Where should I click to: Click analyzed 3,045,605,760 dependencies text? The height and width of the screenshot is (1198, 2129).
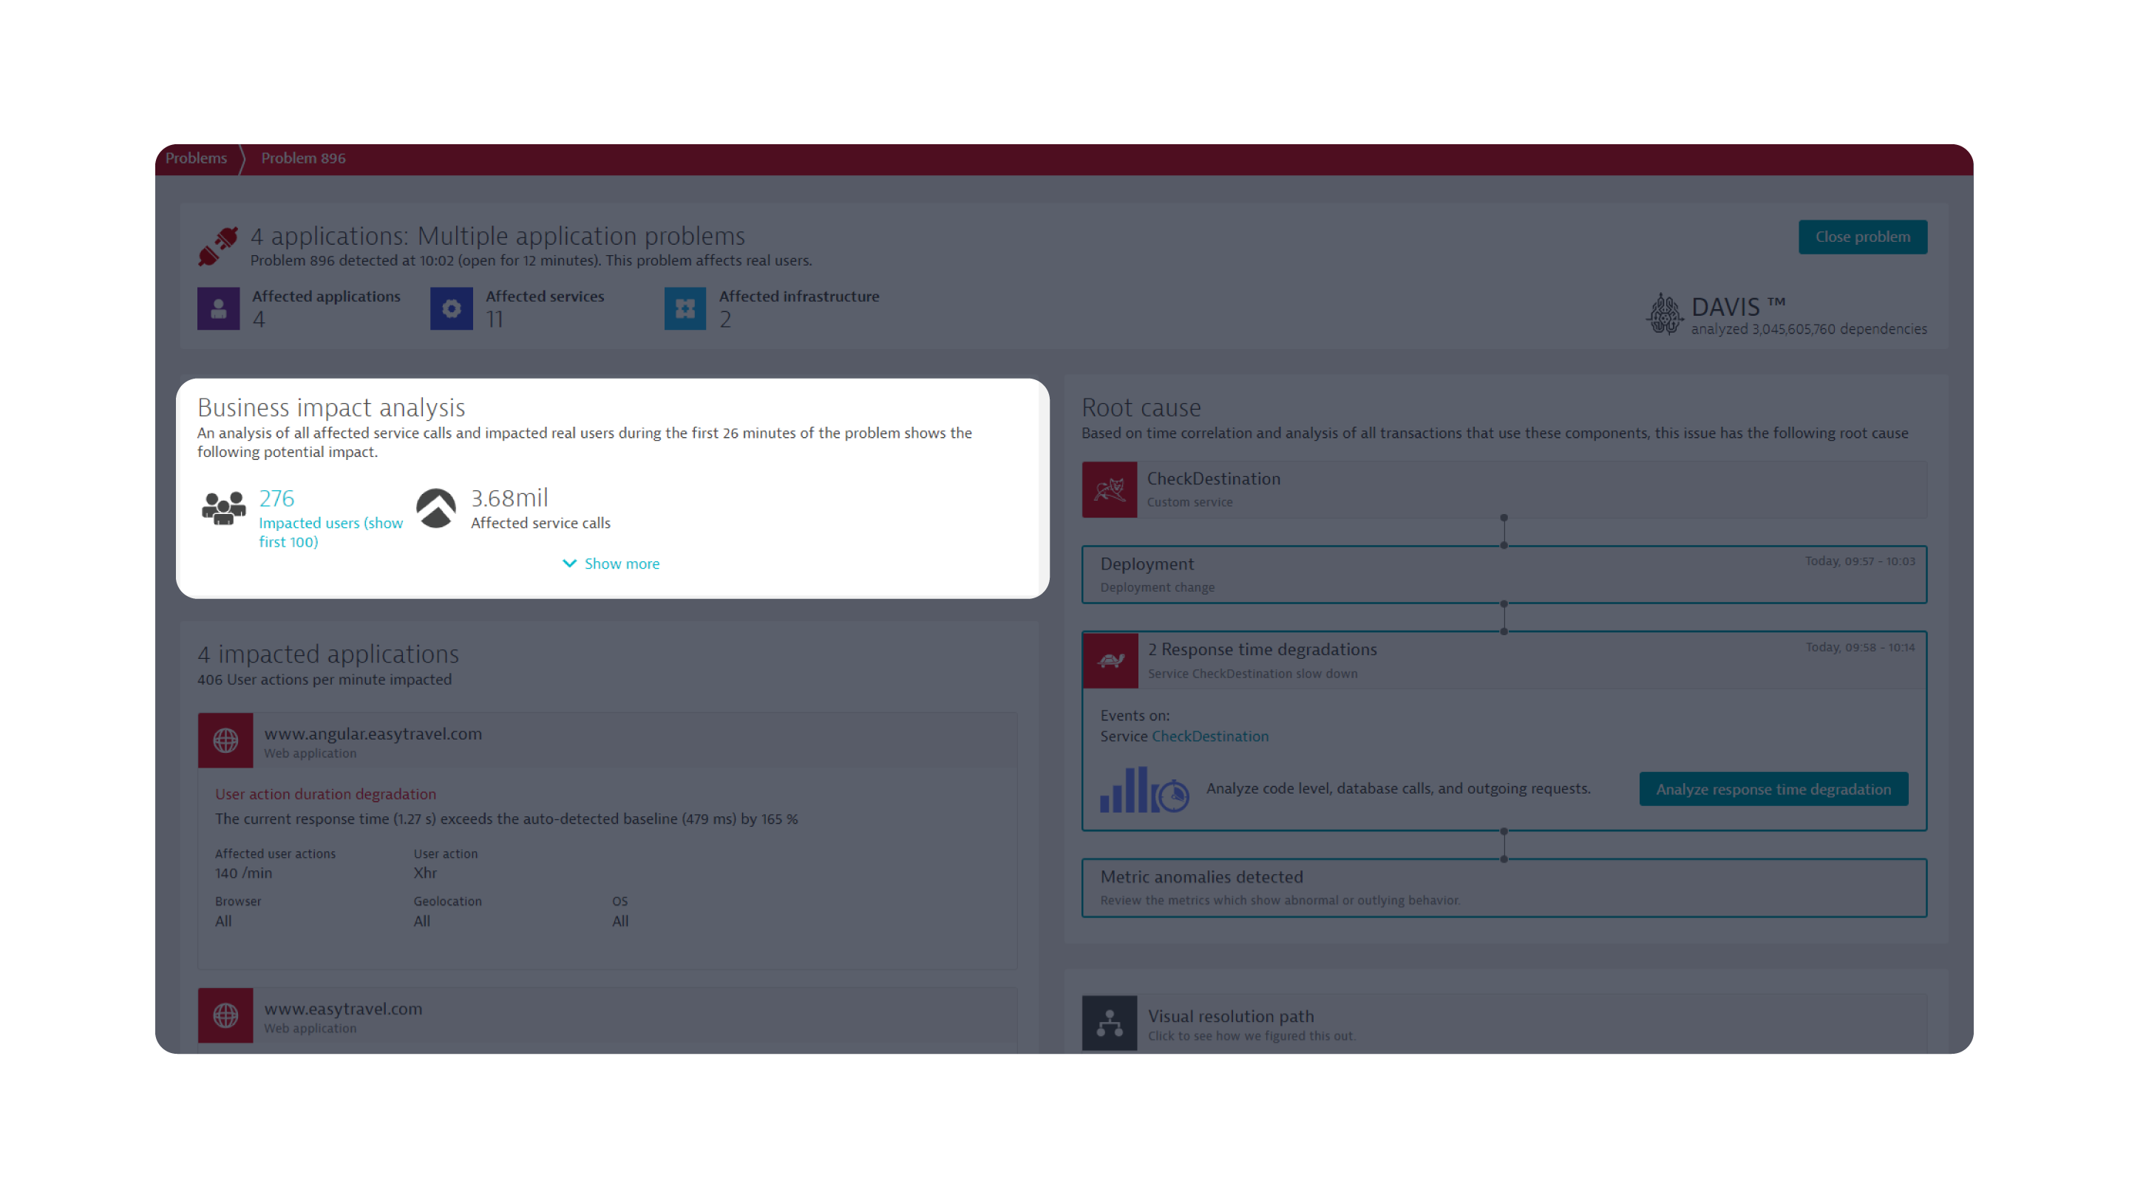coord(1808,329)
